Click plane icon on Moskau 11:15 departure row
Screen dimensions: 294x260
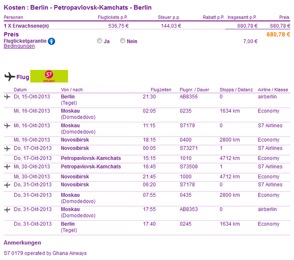coord(7,126)
